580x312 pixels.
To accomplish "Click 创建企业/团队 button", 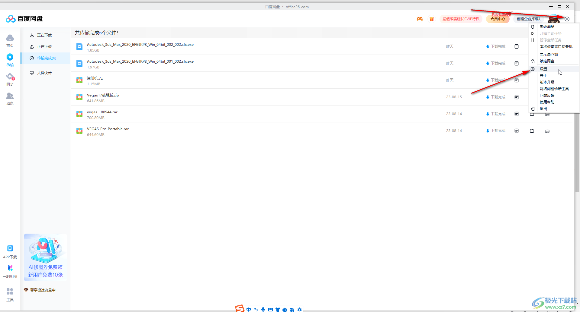I will pos(528,19).
